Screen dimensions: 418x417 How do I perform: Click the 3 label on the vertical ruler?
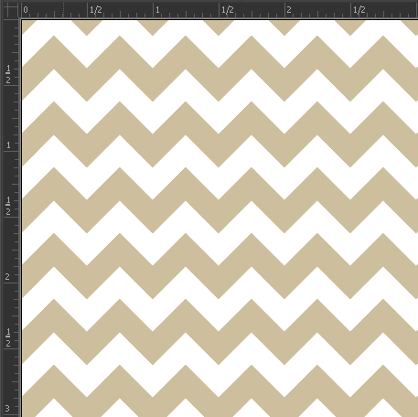point(7,408)
